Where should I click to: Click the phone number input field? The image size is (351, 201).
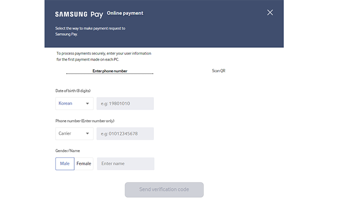point(125,134)
